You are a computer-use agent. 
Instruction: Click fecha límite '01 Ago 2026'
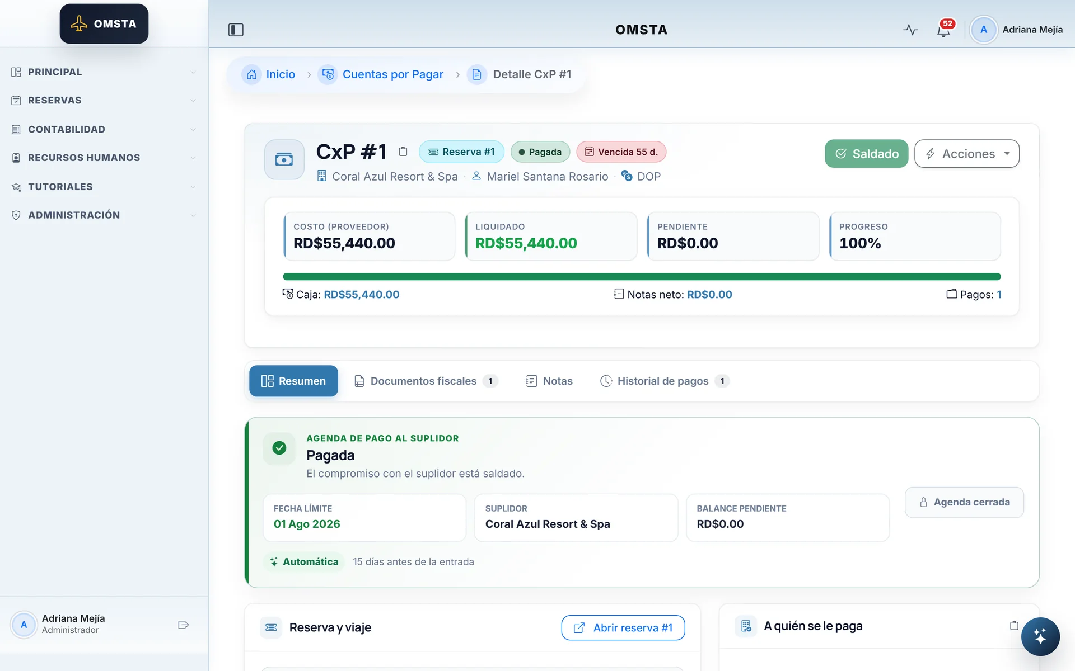(307, 524)
